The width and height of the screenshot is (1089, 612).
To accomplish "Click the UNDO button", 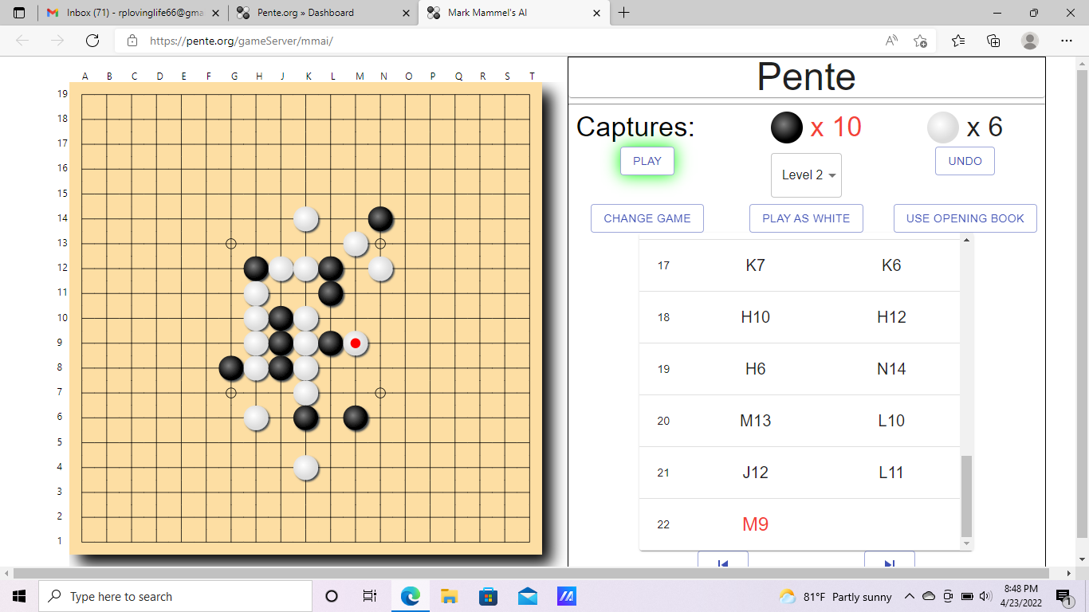I will 965,161.
